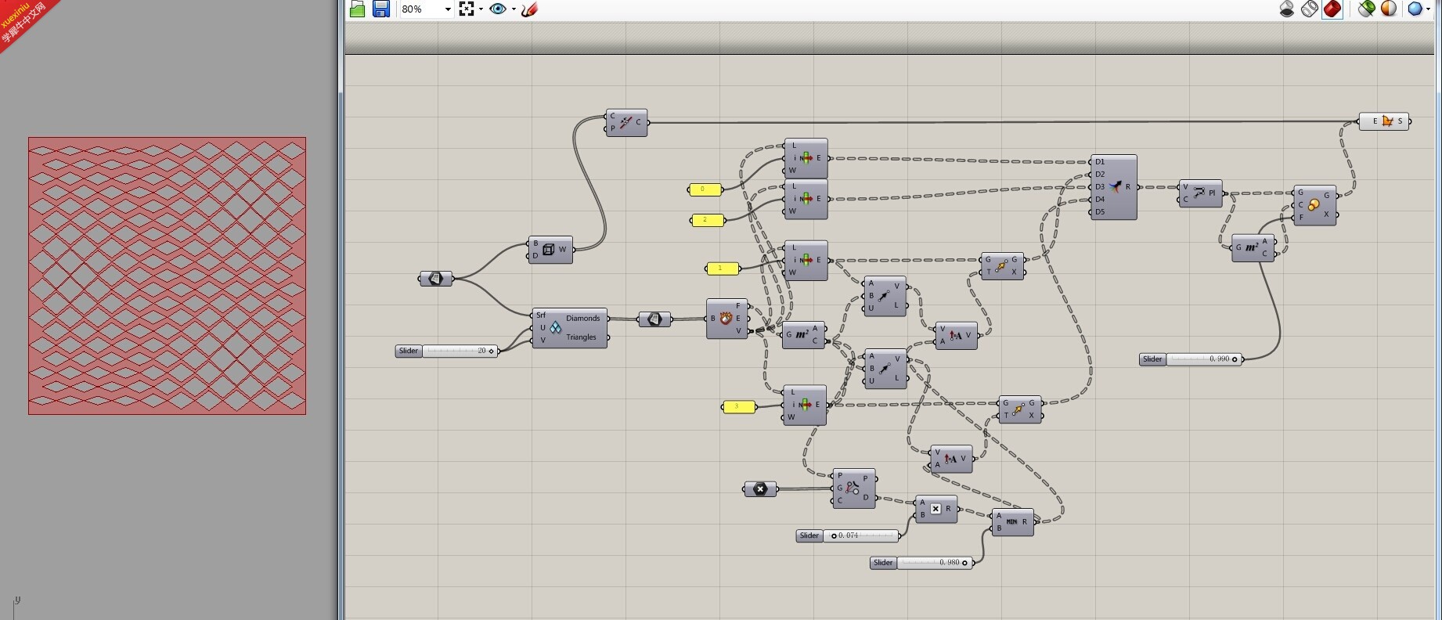Expand the preview mesh quality arrow
1442x620 pixels.
[1429, 9]
